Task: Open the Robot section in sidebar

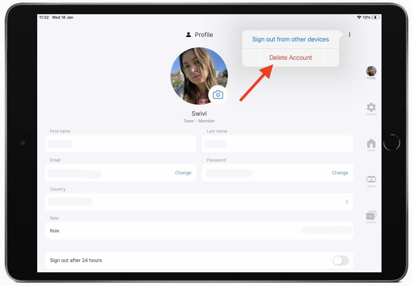Action: pos(371,181)
